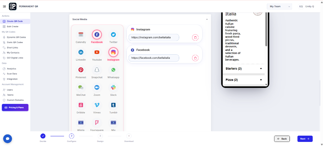Go to Static QR Codes
Screen dimensions: 323x146
tap(15, 42)
